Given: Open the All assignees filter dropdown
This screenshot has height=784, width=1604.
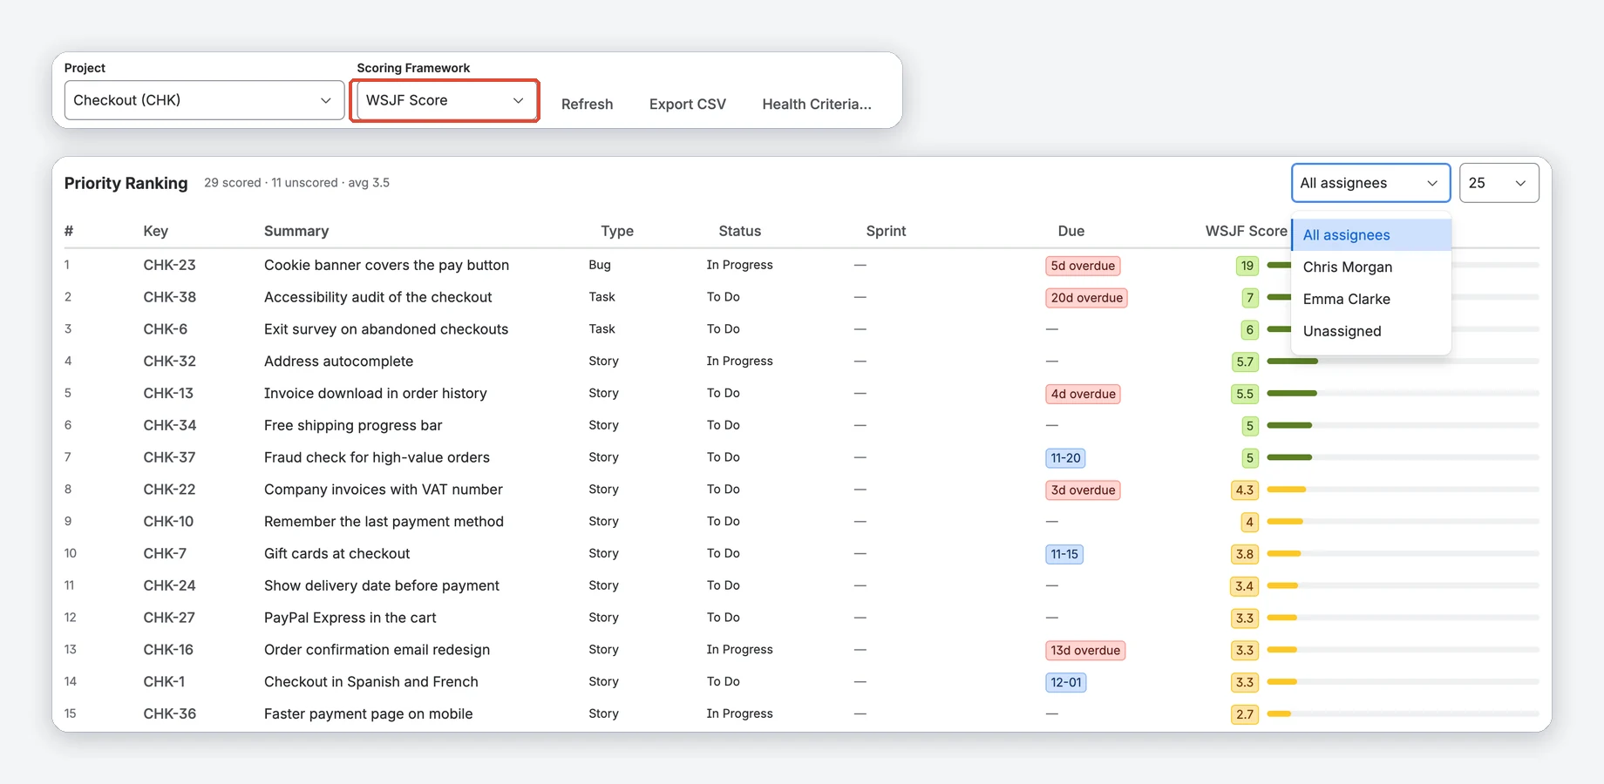Looking at the screenshot, I should (x=1370, y=183).
